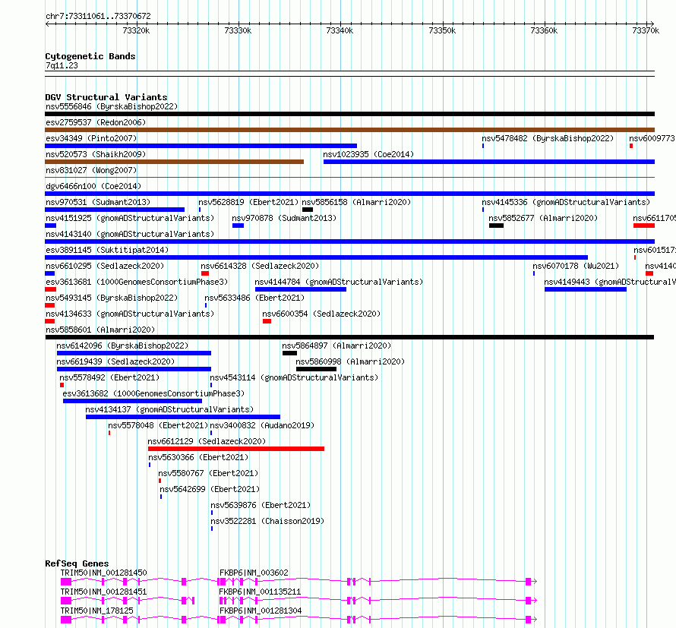Open the nsv5630366 (Ebert2021) variant
The height and width of the screenshot is (628, 676).
198,457
